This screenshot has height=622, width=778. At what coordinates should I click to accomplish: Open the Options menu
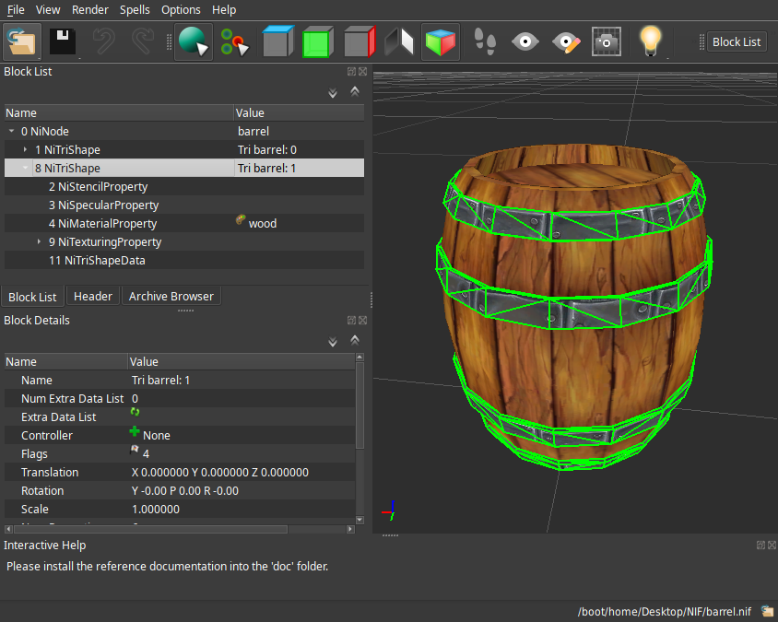pos(181,10)
